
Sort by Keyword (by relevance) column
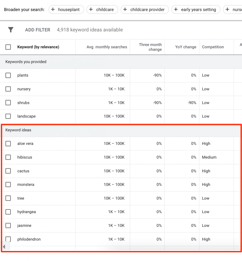click(38, 47)
